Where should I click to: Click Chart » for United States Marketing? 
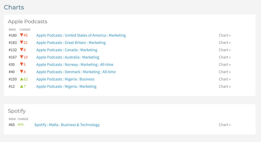click(225, 35)
